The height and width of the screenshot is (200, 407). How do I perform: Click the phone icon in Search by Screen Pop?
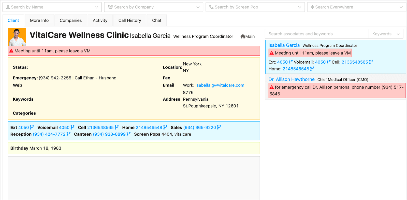pos(211,7)
